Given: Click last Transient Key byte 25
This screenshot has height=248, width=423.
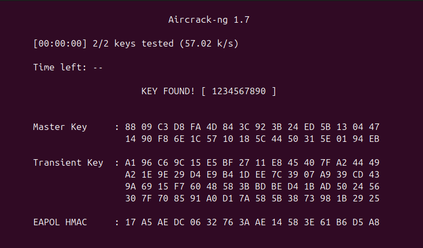Looking at the screenshot, I should click(374, 198).
